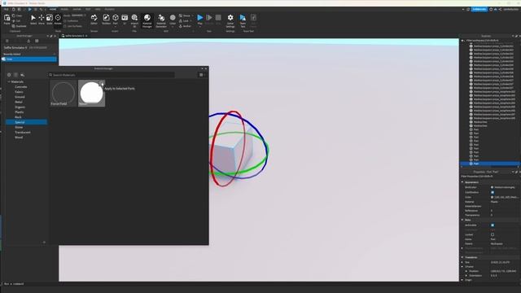Screen dimensions: 521x293
Task: Select the Force Field material thumbnail
Action: tap(63, 93)
